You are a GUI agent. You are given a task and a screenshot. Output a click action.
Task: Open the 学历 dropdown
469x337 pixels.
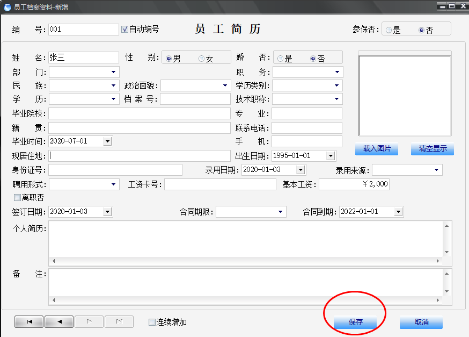113,99
